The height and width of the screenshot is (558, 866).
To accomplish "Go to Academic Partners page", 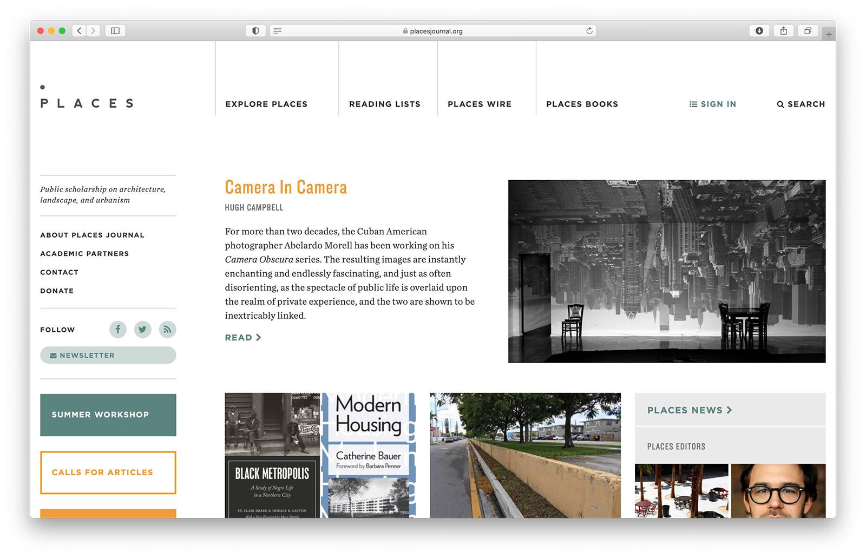I will 84,253.
